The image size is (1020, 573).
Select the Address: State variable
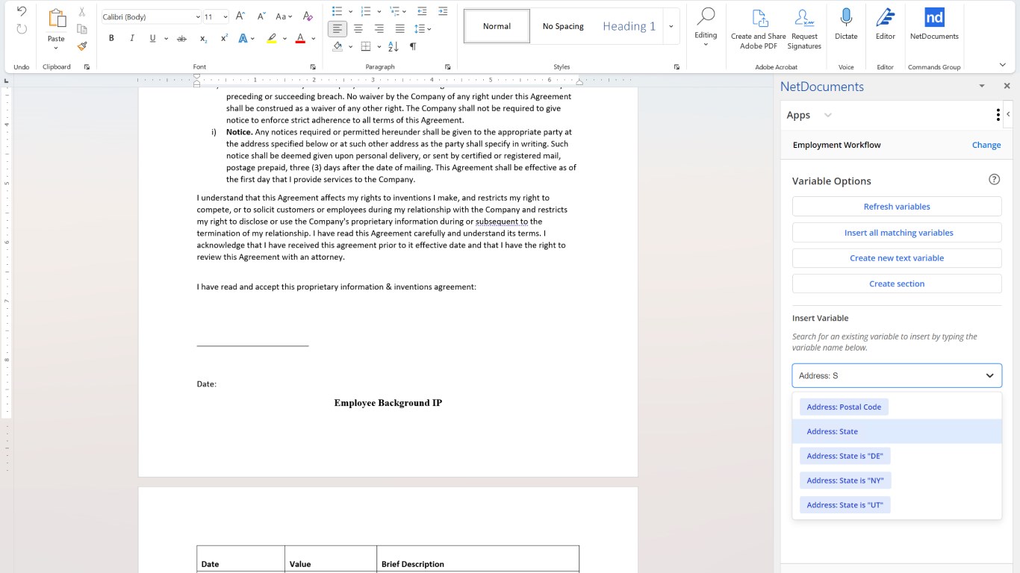click(x=897, y=431)
